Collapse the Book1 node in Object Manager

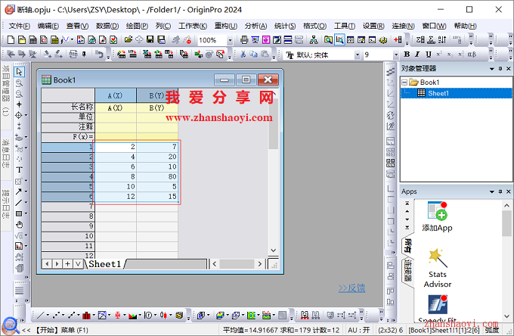pyautogui.click(x=404, y=82)
